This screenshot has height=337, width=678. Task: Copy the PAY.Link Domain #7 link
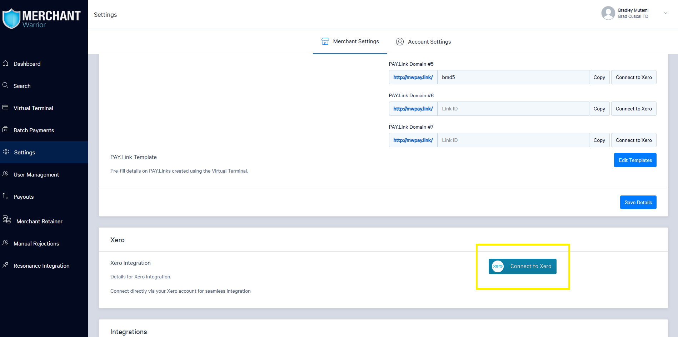tap(599, 140)
